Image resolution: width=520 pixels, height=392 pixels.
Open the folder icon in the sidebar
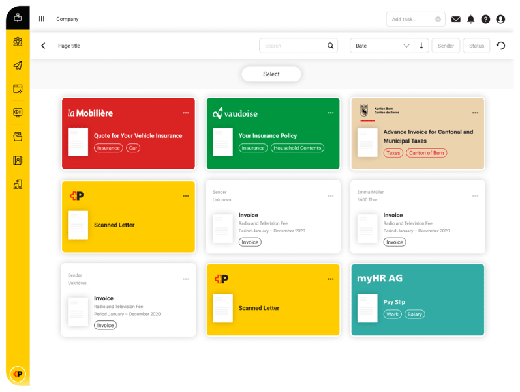click(18, 137)
